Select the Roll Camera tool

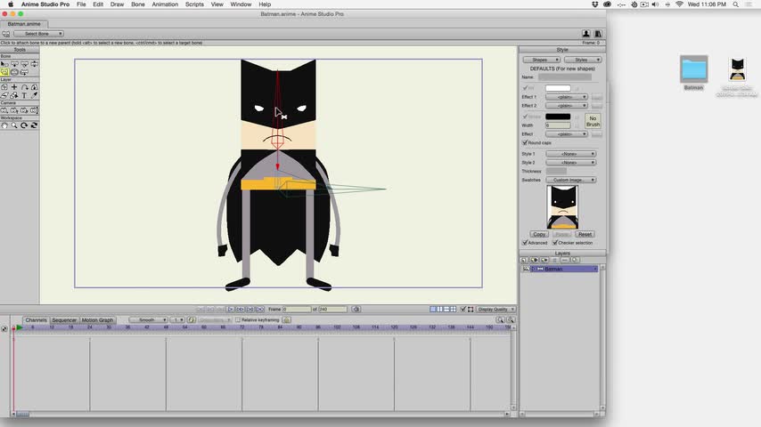click(24, 110)
